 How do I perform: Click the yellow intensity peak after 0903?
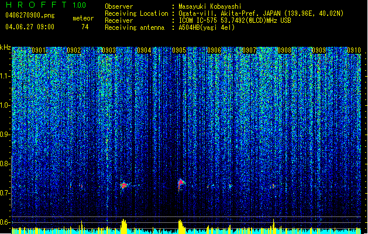pos(123,226)
